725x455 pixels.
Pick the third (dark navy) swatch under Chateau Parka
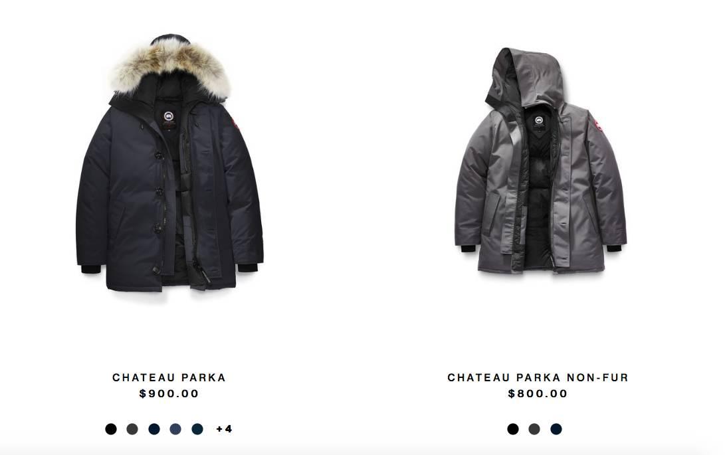pyautogui.click(x=154, y=429)
